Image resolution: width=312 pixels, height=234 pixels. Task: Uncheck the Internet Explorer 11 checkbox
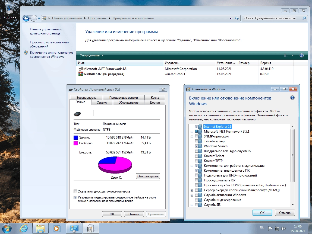pos(196,127)
